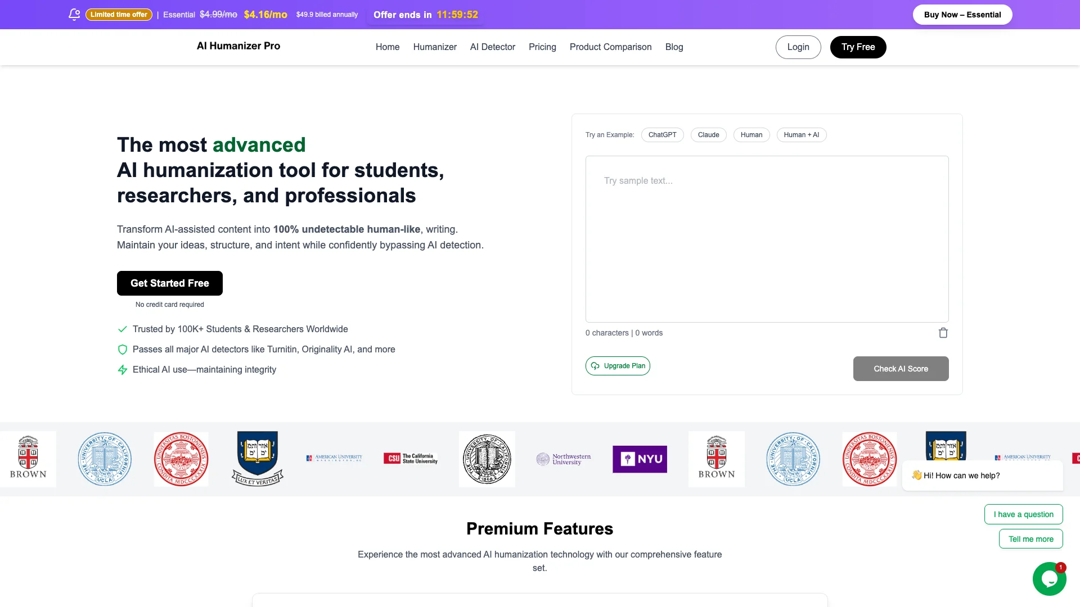
Task: Open the Humanizer nav item
Action: 435,47
